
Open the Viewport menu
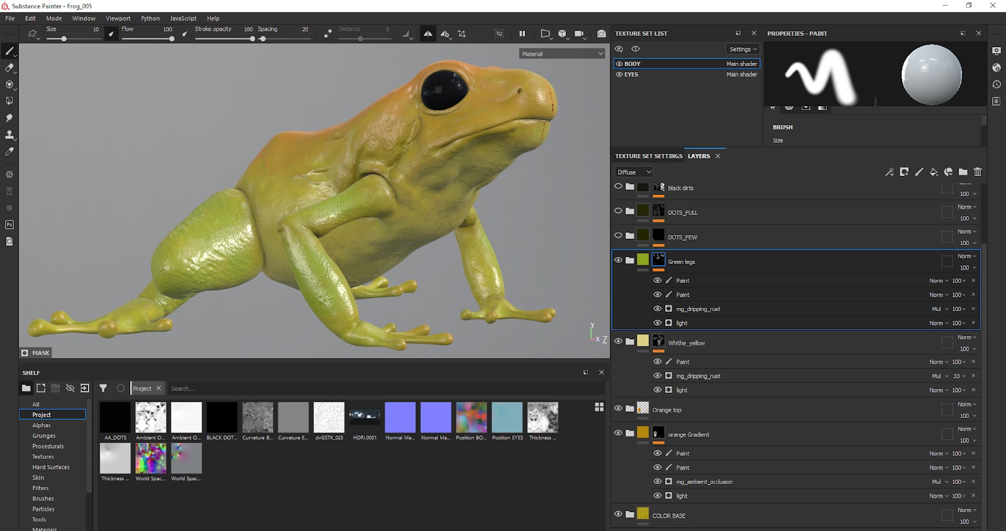pyautogui.click(x=118, y=18)
